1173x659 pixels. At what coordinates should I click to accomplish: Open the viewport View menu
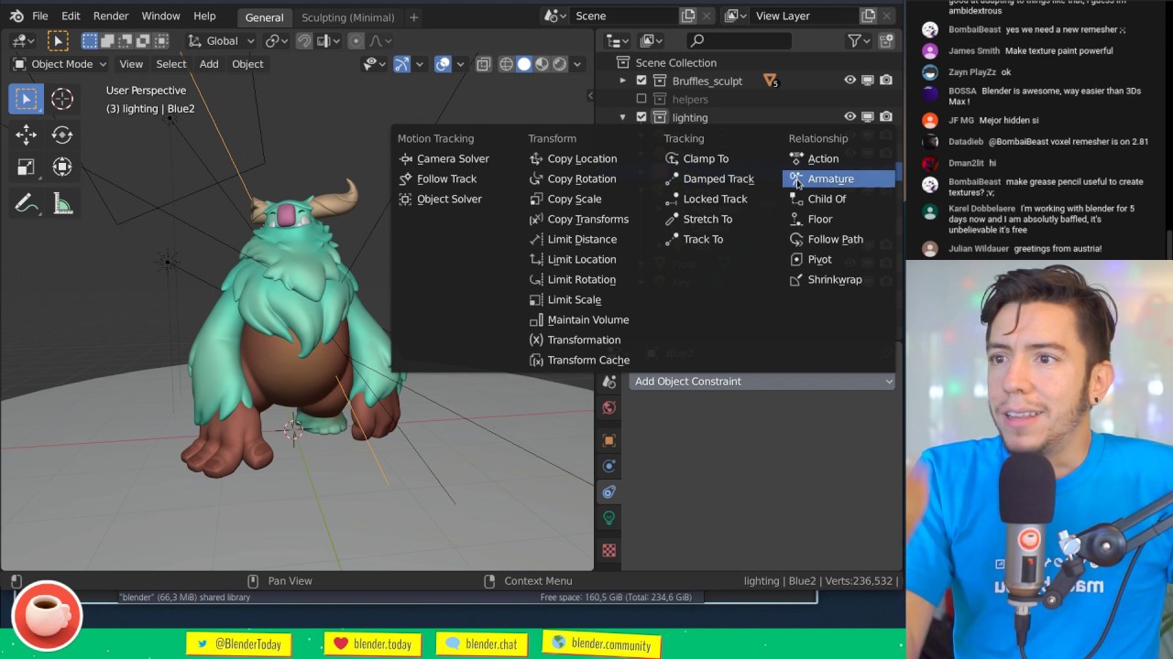click(131, 64)
